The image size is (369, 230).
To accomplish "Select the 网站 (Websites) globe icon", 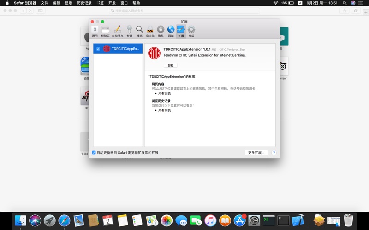I will [x=171, y=30].
